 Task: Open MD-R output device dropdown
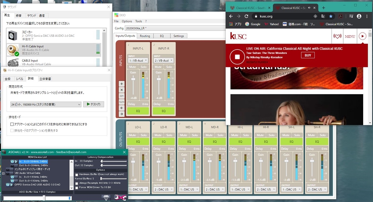pyautogui.click(x=215, y=189)
